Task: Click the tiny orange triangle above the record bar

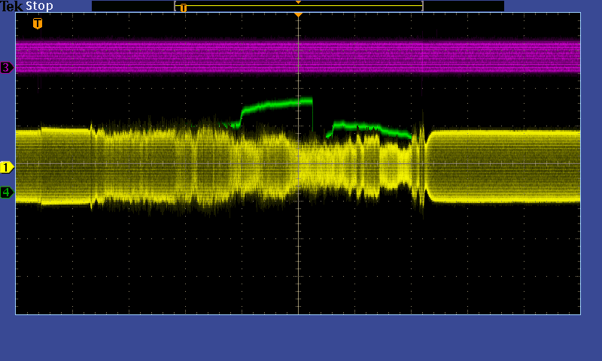Action: (x=298, y=2)
